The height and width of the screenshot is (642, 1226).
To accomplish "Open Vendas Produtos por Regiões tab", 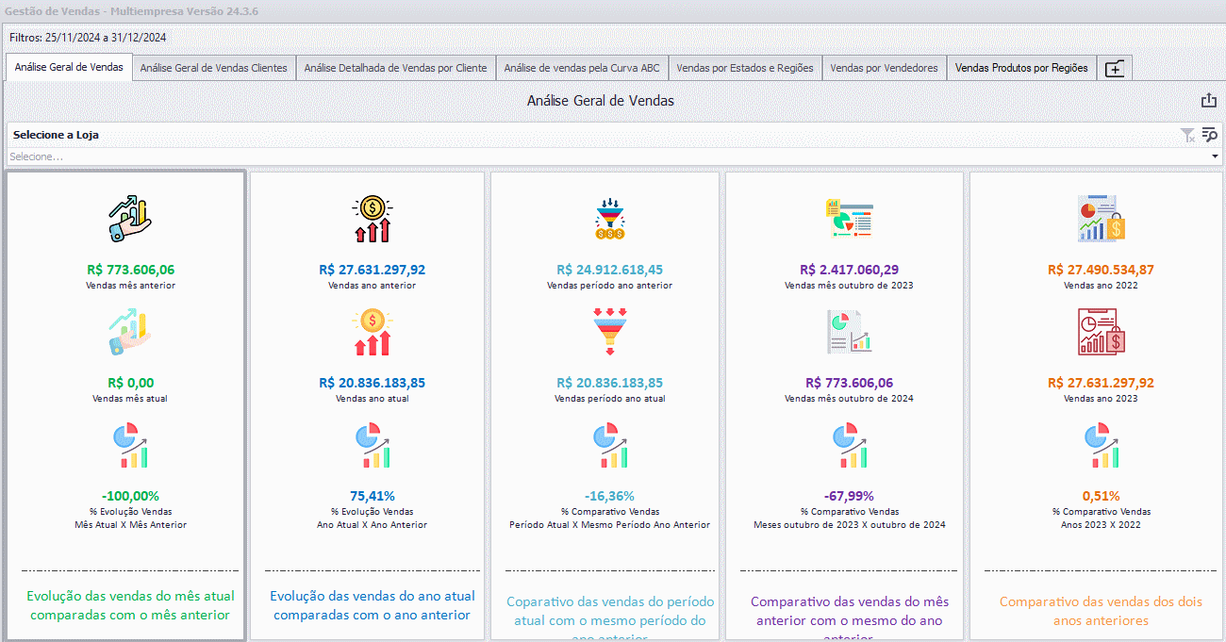I will [x=1021, y=68].
